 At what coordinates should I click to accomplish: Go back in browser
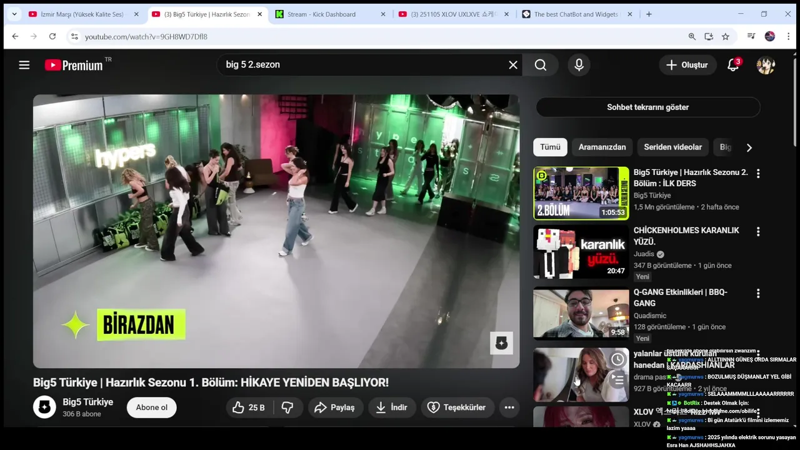coord(15,37)
